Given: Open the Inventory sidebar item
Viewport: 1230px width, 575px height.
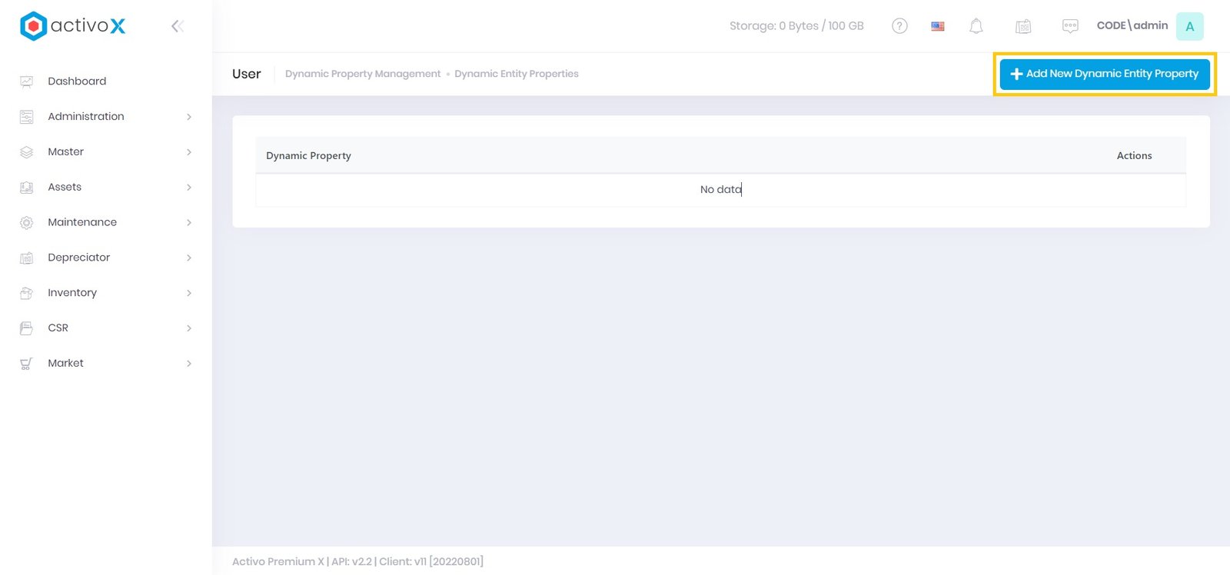Looking at the screenshot, I should (72, 293).
